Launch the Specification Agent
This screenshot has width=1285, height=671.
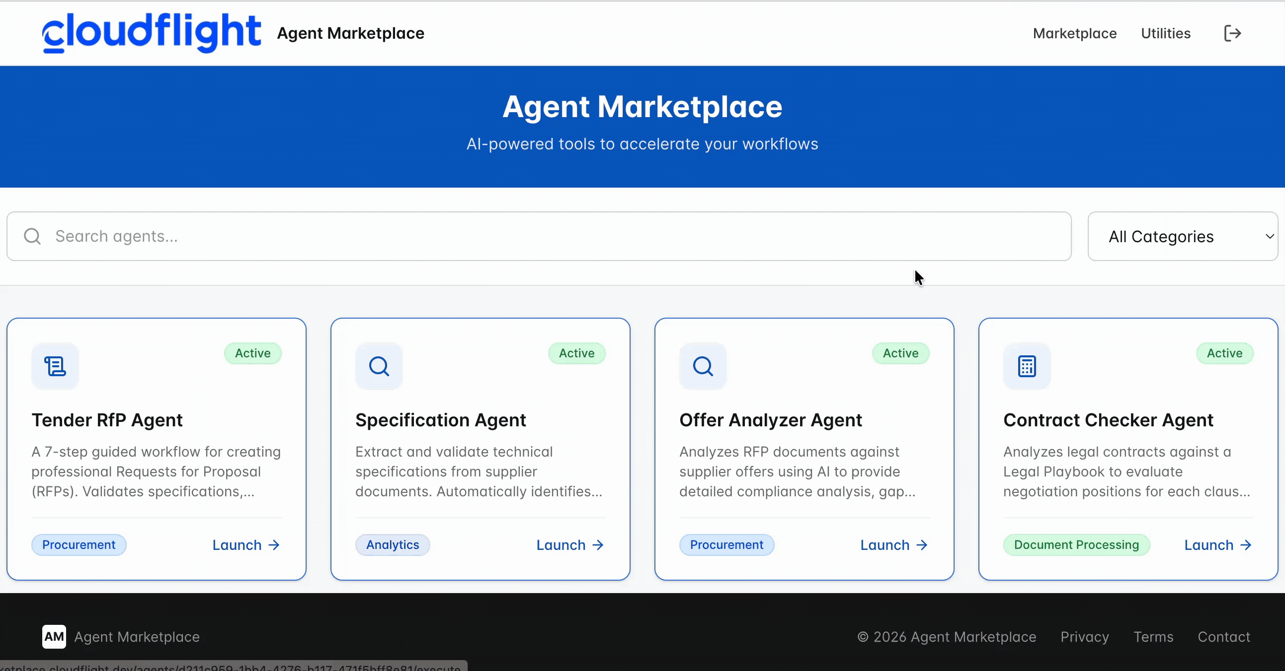(x=569, y=545)
